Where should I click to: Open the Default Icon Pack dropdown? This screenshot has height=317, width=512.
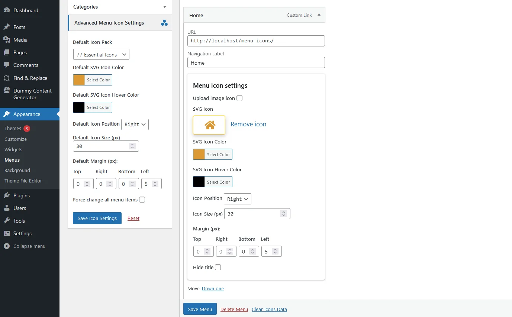click(101, 55)
